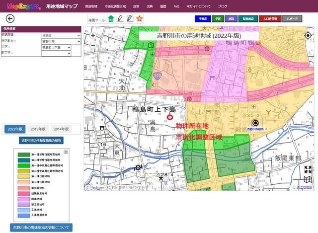Open the 都道府県 dropdown
This screenshot has width=318, height=233.
click(x=56, y=36)
